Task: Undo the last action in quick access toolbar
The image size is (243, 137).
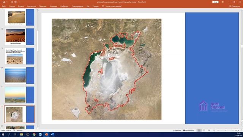Action: click(x=7, y=2)
